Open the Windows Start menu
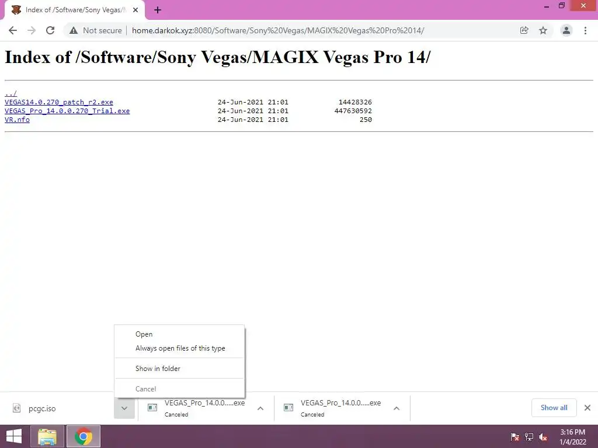 pos(14,436)
